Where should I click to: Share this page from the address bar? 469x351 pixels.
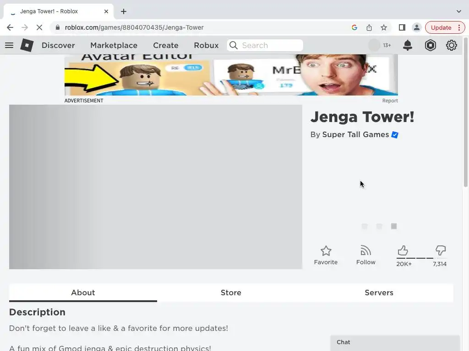(x=369, y=27)
